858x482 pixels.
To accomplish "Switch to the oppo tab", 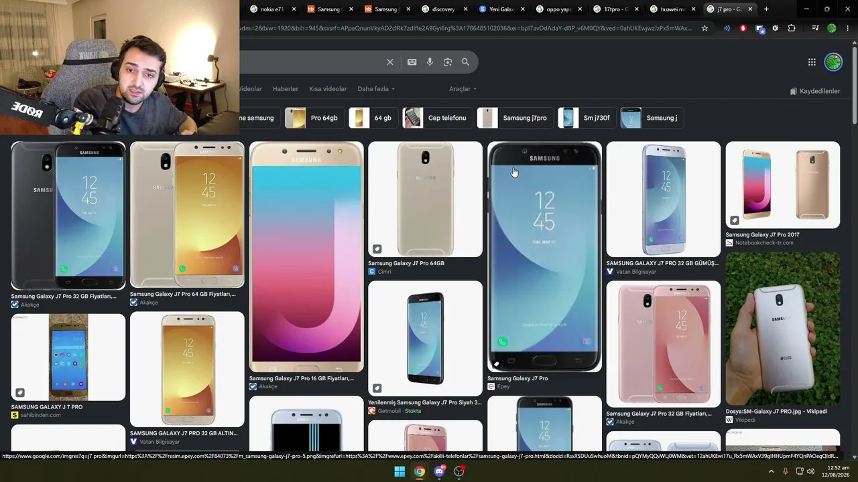I will coord(559,9).
